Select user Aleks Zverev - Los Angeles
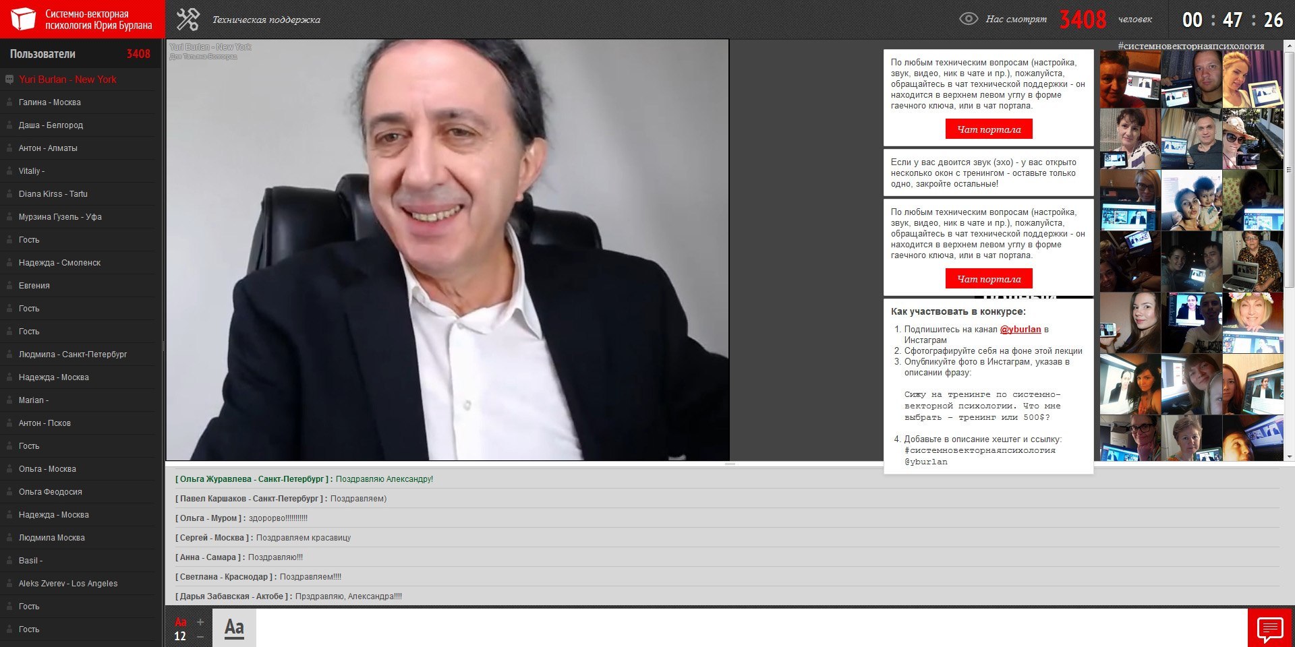Screen dimensions: 1295x647 click(68, 584)
